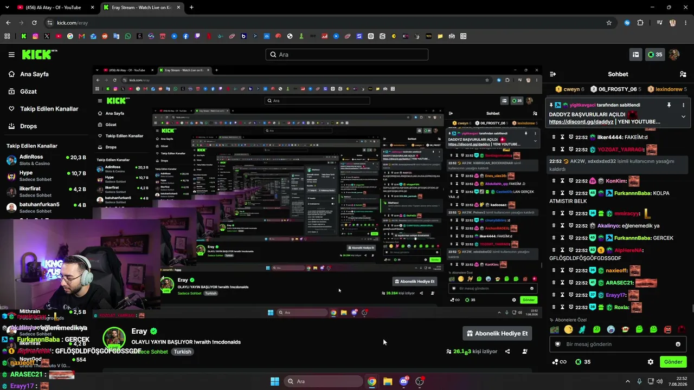694x390 pixels.
Task: Click the taskbar Ara search box
Action: pyautogui.click(x=324, y=381)
